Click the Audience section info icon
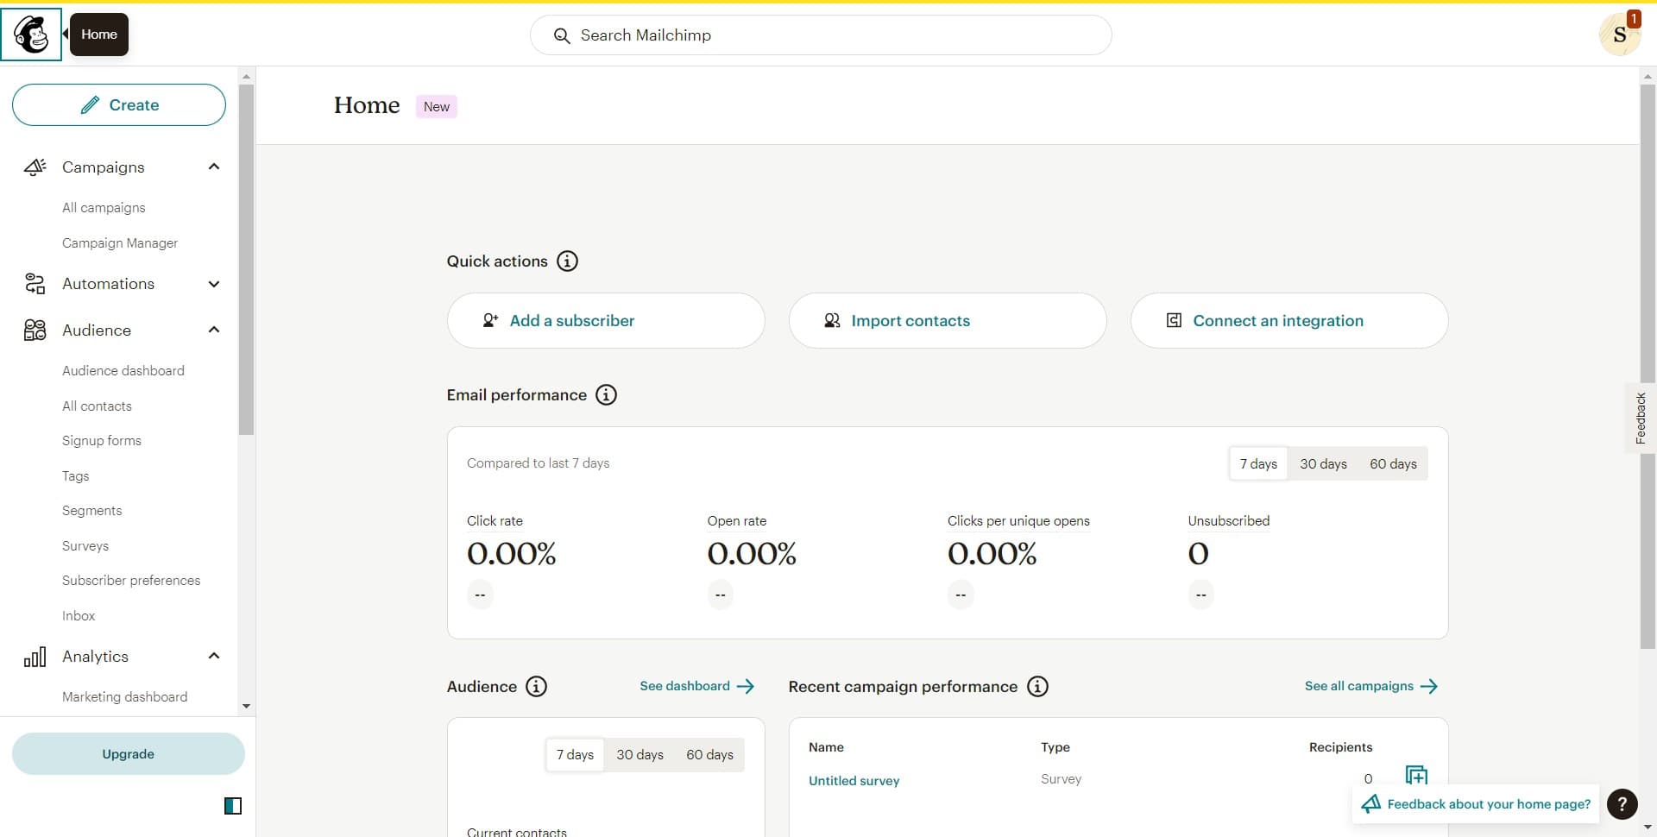This screenshot has height=837, width=1657. [536, 687]
